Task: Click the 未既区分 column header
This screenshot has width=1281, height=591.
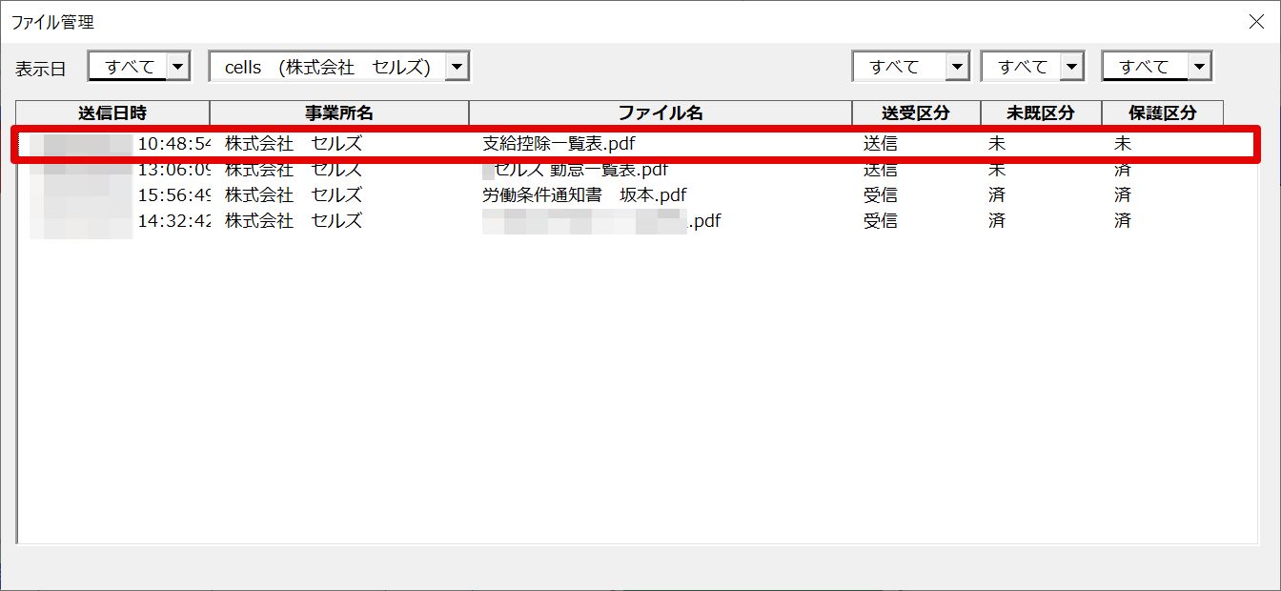Action: [1041, 112]
